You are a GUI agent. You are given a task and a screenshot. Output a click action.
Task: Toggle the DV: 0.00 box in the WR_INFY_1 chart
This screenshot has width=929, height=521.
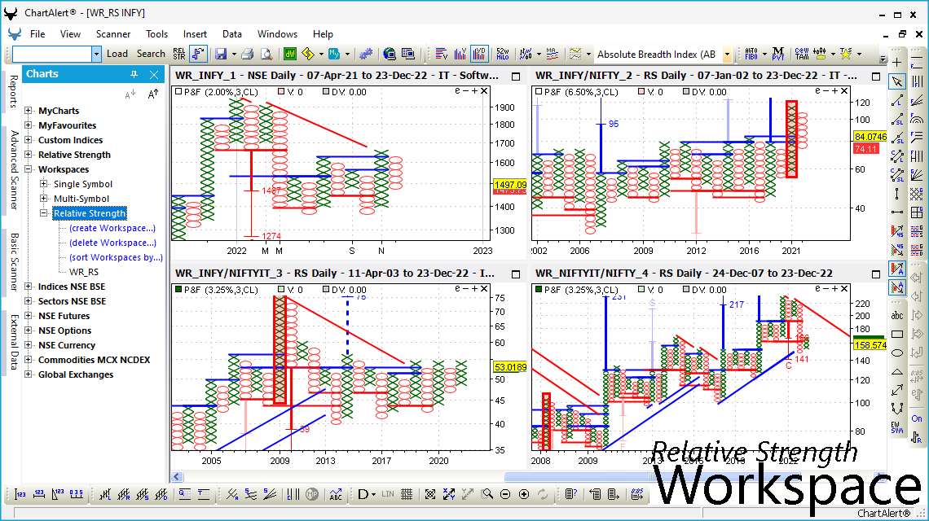(326, 92)
